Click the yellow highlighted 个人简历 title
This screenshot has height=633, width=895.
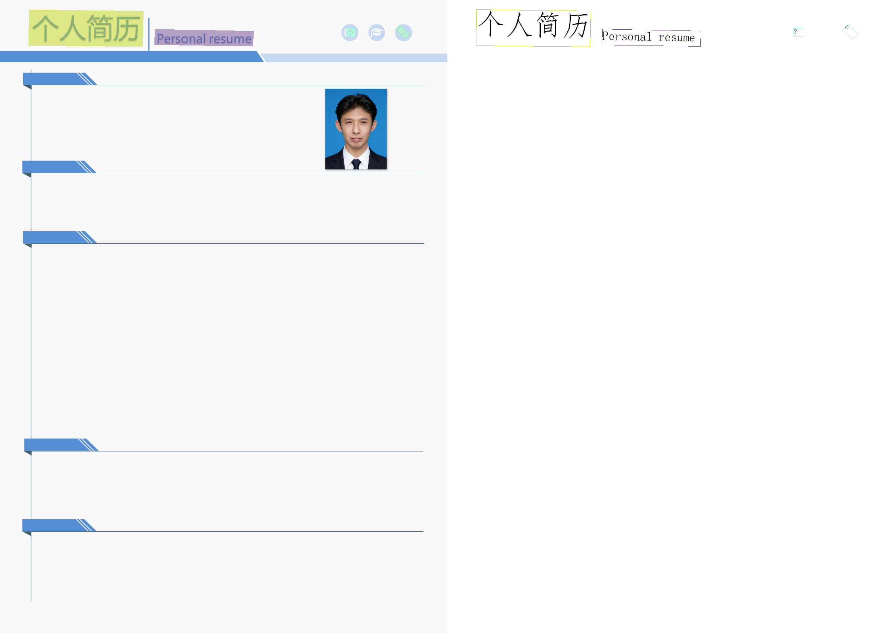pos(86,28)
